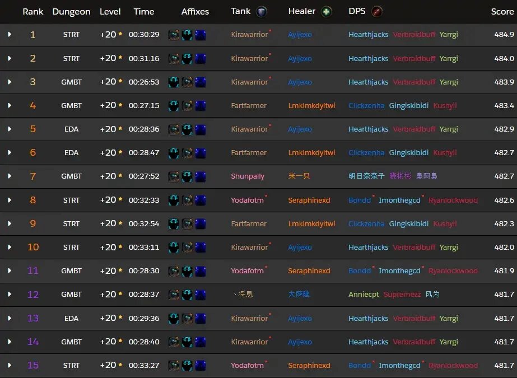The image size is (517, 378).
Task: Expand the rank 9 STRT run row
Action: click(x=9, y=223)
